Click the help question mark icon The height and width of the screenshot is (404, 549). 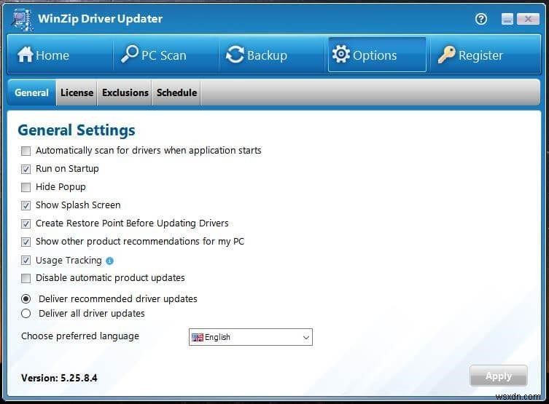coord(481,19)
